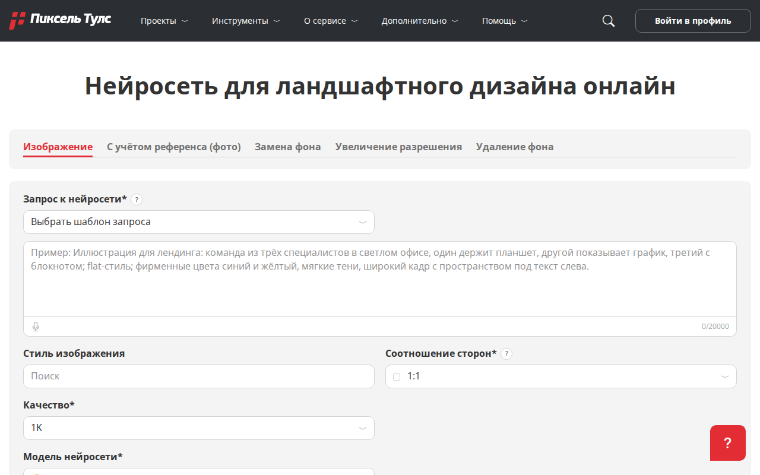Screen dimensions: 760x475
Task: Click the Стиль изображения search field
Action: (199, 376)
